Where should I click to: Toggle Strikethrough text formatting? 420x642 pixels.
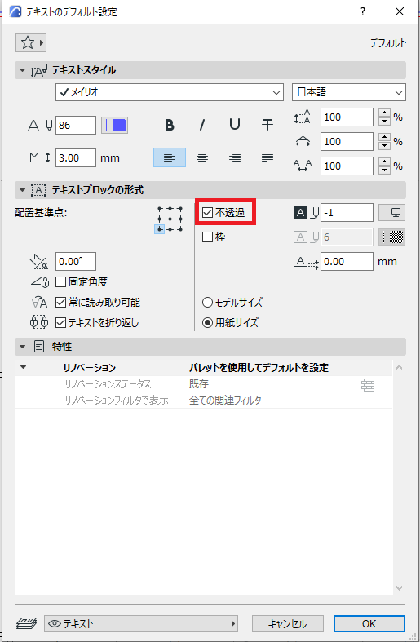pos(267,125)
